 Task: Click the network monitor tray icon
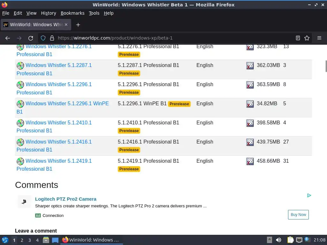coord(299,240)
